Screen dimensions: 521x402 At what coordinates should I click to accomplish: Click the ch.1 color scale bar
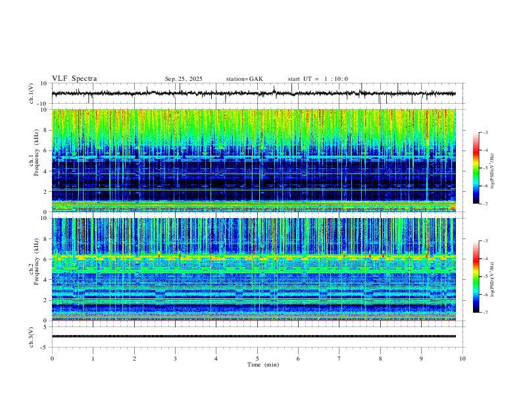(x=476, y=168)
